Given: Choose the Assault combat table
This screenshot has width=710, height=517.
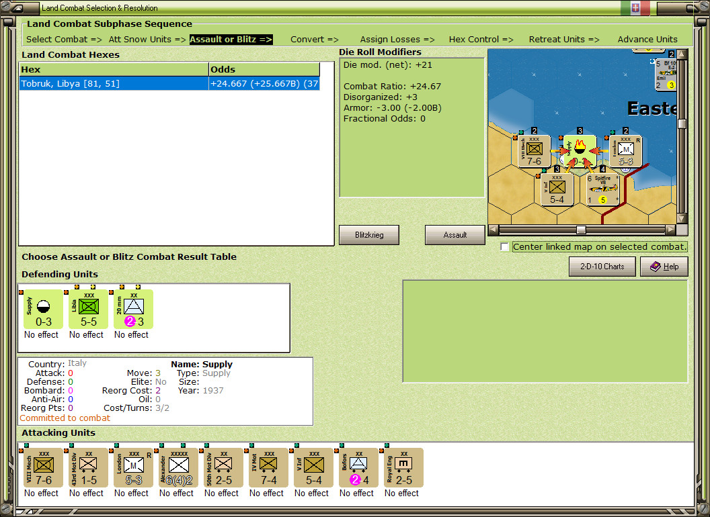Looking at the screenshot, I should click(x=455, y=235).
